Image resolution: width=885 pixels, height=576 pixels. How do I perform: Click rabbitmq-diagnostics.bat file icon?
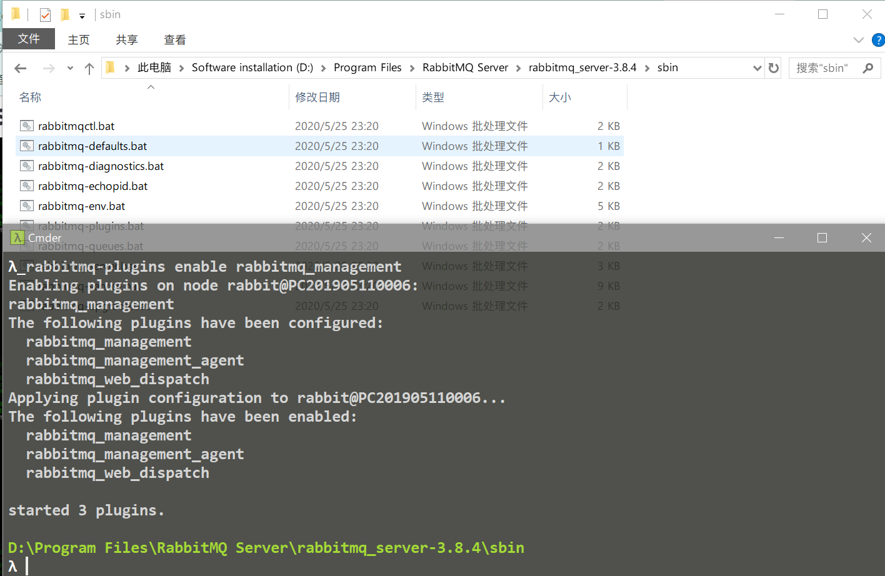26,166
